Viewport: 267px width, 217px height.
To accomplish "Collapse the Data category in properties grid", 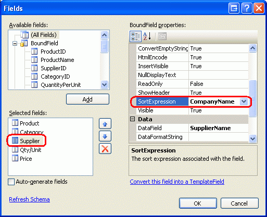I will [x=133, y=119].
